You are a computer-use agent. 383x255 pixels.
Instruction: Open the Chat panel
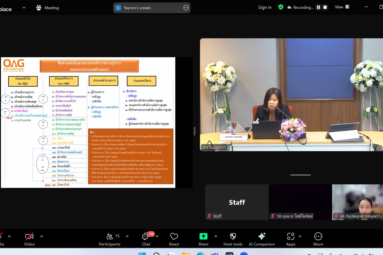click(146, 239)
